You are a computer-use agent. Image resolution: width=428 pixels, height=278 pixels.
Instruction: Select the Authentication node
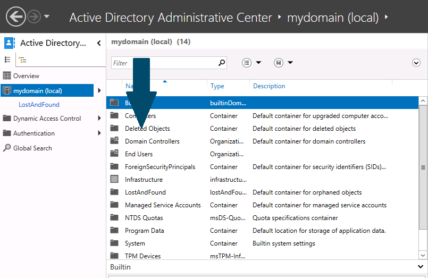[34, 133]
